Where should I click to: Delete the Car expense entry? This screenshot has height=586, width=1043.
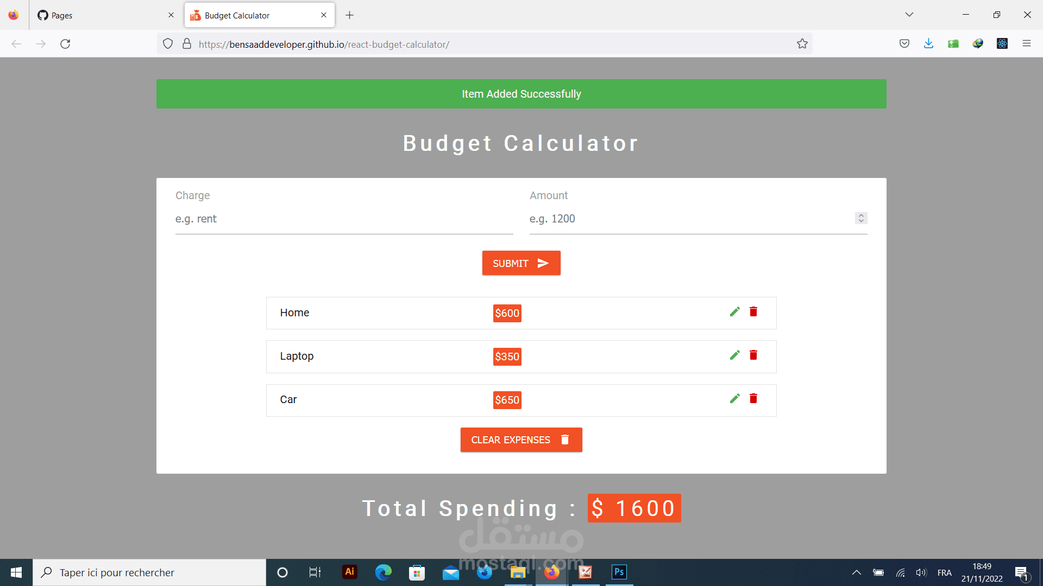(753, 398)
